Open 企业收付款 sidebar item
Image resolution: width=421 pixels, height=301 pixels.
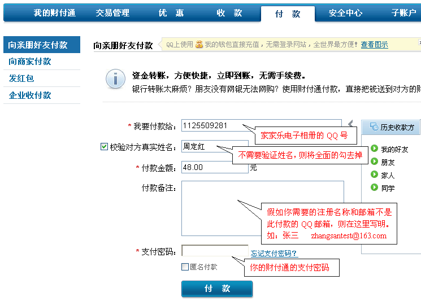click(x=30, y=95)
